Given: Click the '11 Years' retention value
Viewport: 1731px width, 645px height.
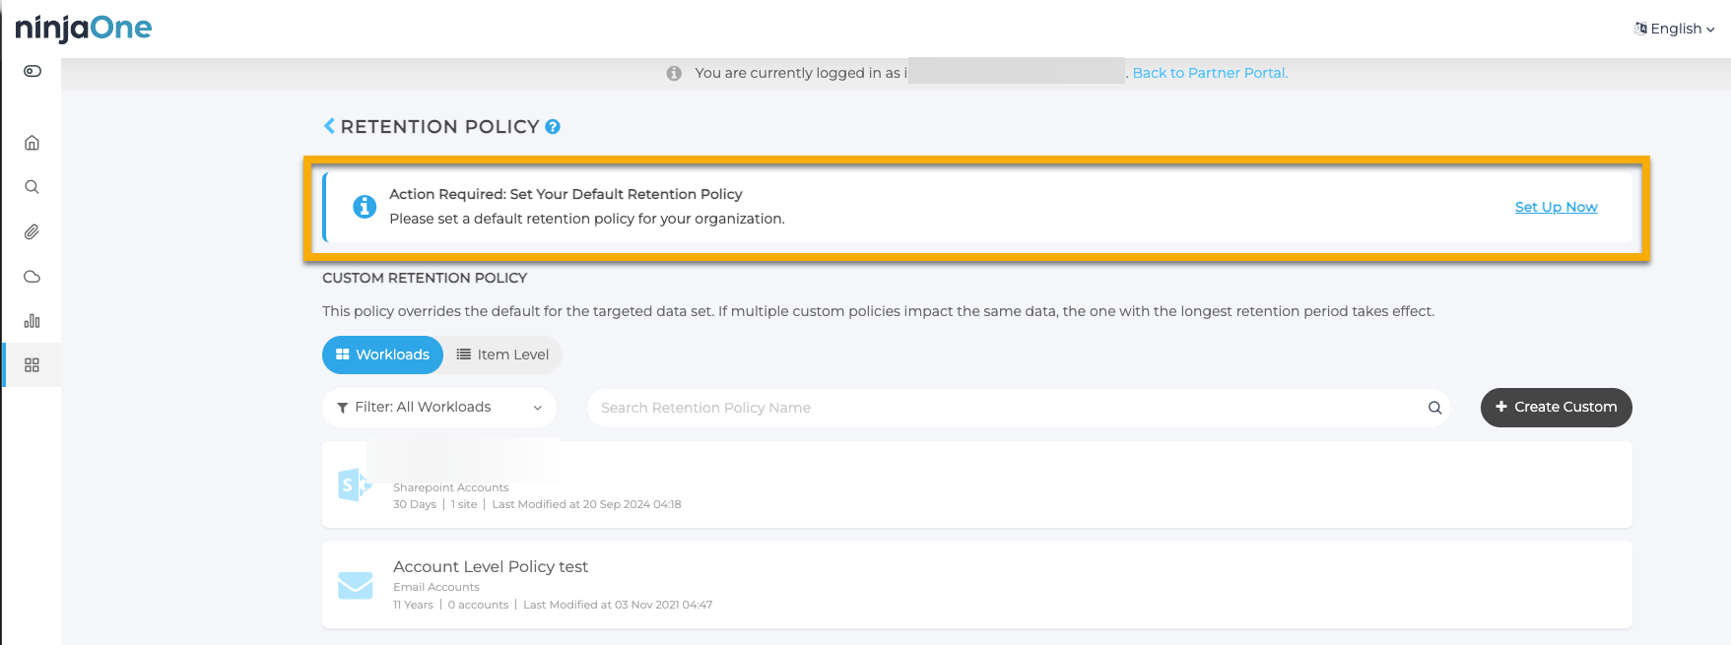Looking at the screenshot, I should pos(413,605).
